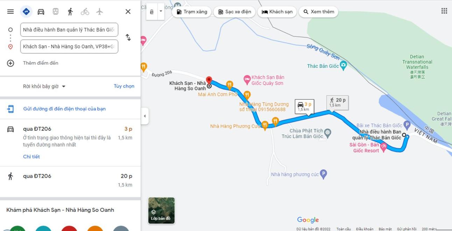This screenshot has width=452, height=231.
Task: Click Gửi đường đi đến điện thoại link
Action: (64, 109)
